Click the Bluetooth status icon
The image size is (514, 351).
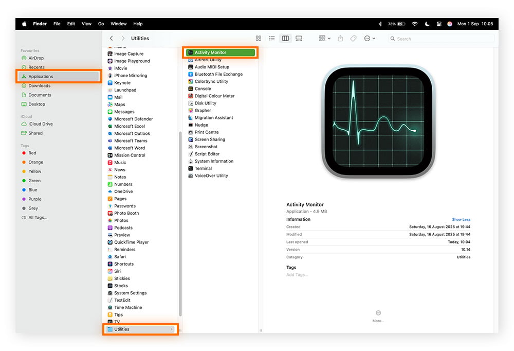(x=380, y=24)
